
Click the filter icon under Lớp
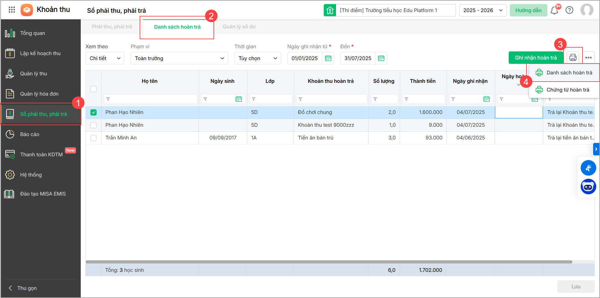coord(254,99)
